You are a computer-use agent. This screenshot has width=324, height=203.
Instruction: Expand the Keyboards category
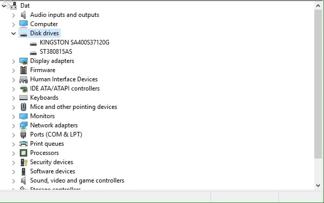14,98
